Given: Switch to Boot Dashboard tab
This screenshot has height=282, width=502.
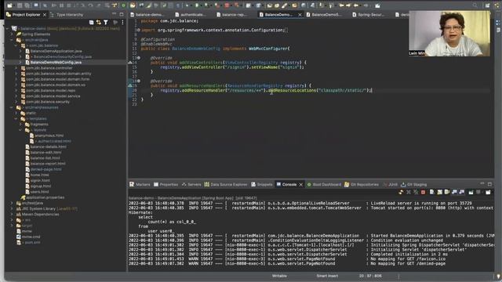Looking at the screenshot, I should click(x=324, y=185).
